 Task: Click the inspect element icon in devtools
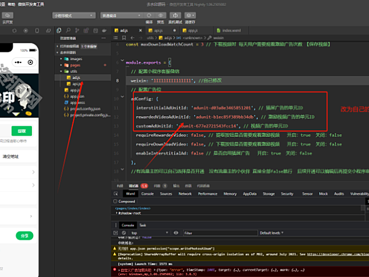(x=116, y=193)
